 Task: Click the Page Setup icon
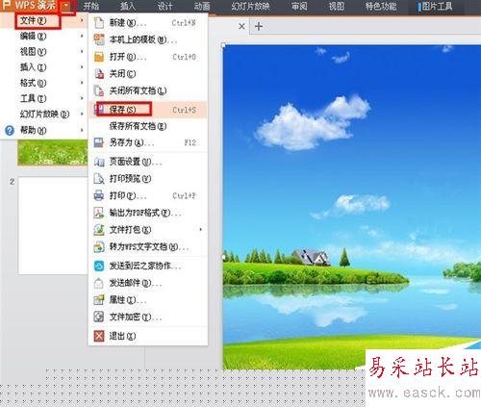coord(99,162)
